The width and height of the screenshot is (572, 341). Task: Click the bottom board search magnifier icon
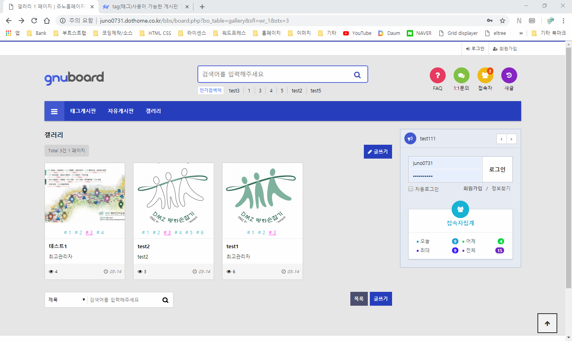pos(165,300)
